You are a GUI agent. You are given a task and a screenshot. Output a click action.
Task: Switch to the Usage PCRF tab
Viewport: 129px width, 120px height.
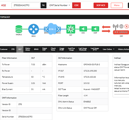pyautogui.click(x=62, y=49)
